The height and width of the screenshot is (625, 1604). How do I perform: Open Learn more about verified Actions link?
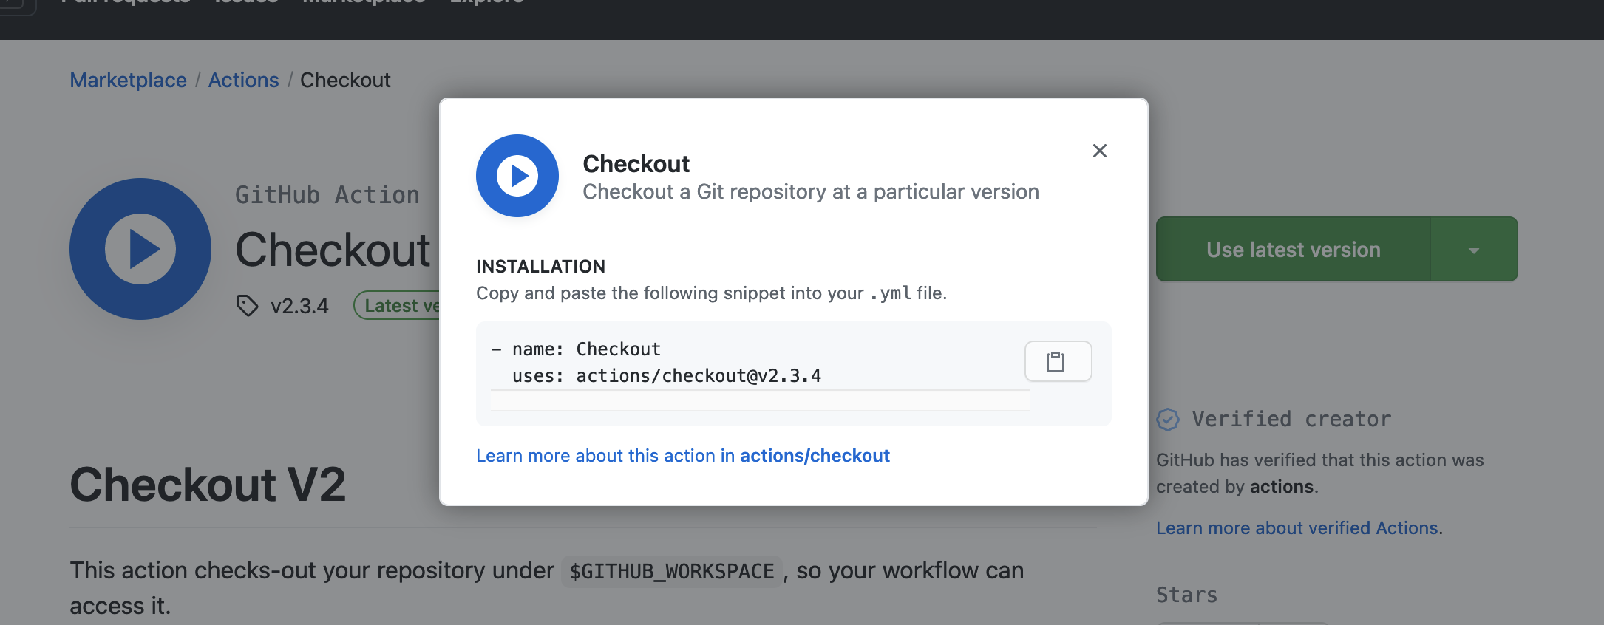[x=1297, y=528]
